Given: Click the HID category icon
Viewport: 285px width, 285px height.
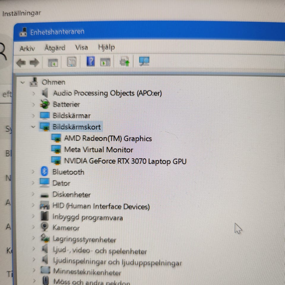Looking at the screenshot, I should tap(45, 205).
